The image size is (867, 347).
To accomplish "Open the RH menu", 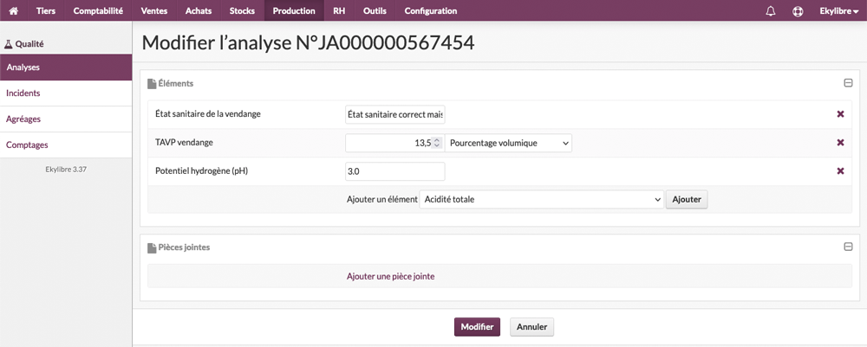I will (340, 10).
